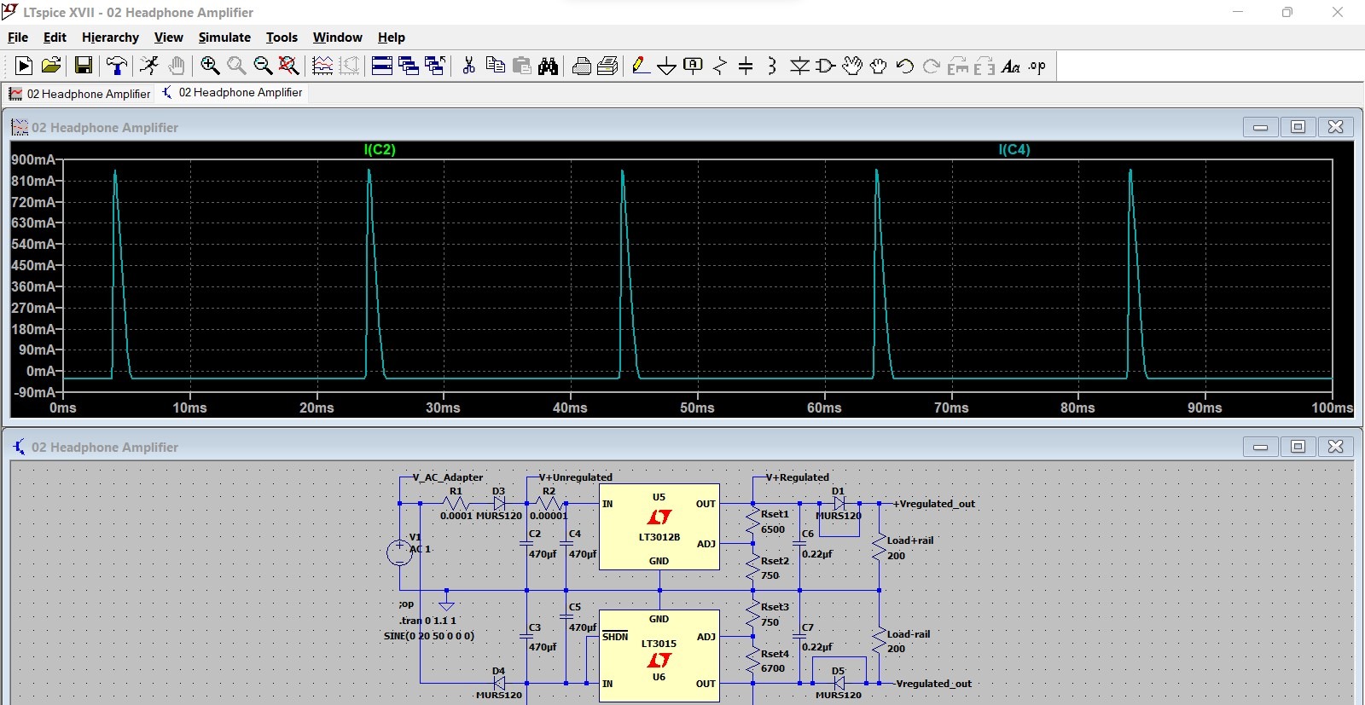
Task: Place a Diode from the toolbar
Action: (x=799, y=66)
